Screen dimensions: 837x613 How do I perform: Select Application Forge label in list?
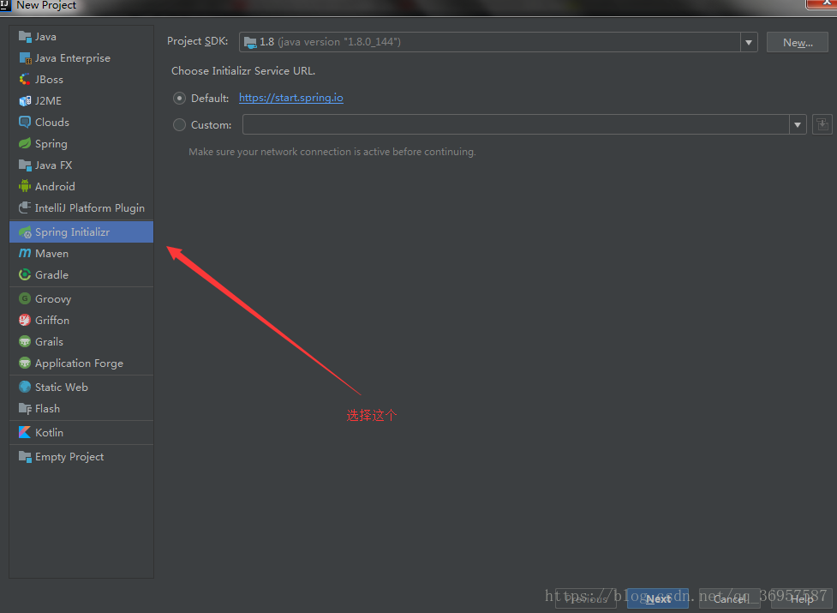79,364
